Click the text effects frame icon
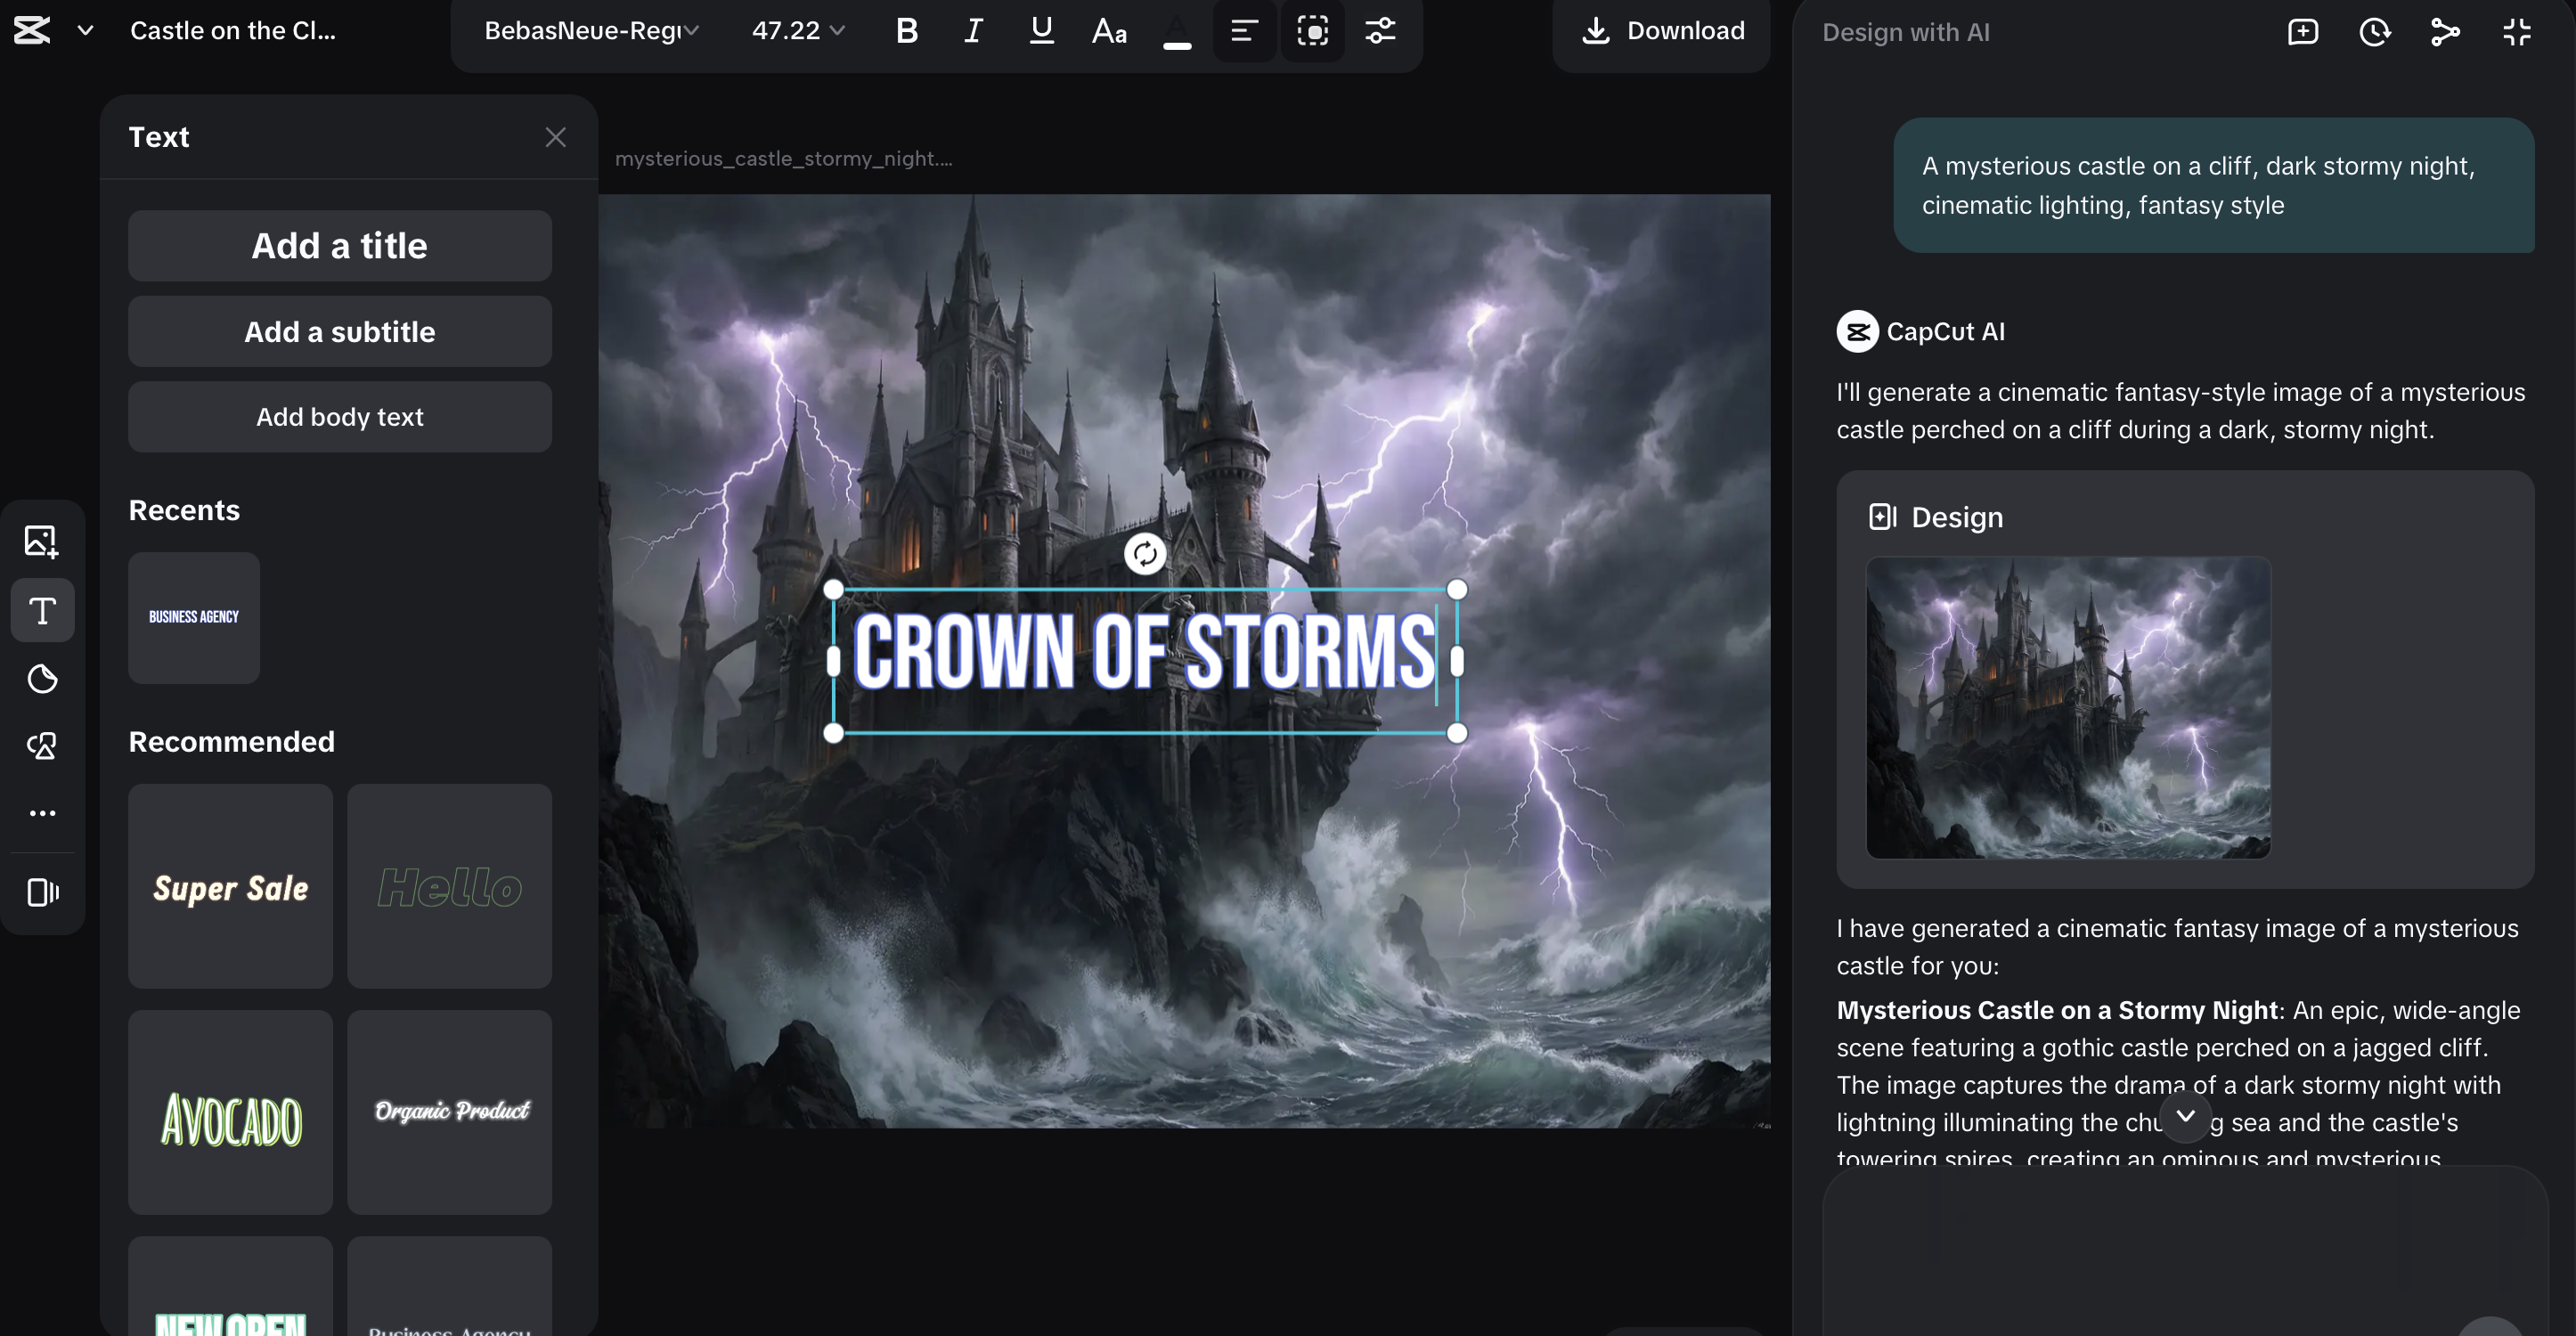 1312,31
